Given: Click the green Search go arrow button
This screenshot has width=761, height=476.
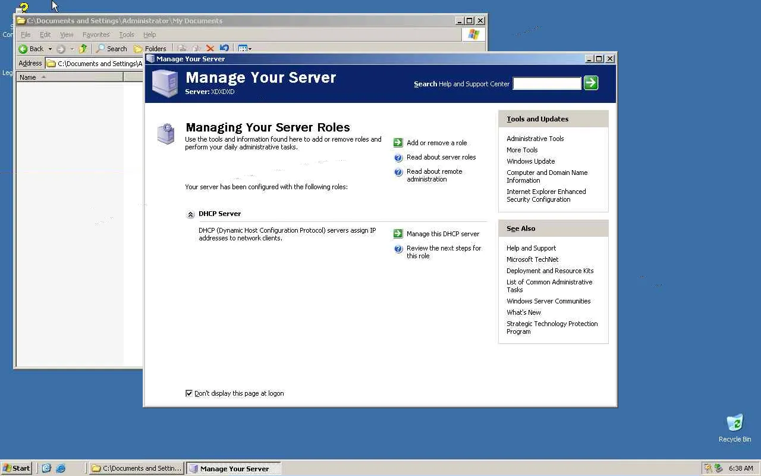Looking at the screenshot, I should click(591, 83).
